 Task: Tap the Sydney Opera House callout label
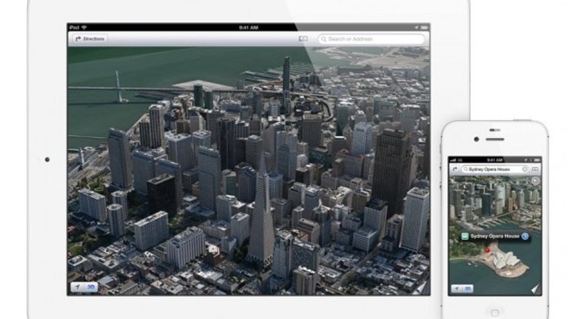pos(494,236)
